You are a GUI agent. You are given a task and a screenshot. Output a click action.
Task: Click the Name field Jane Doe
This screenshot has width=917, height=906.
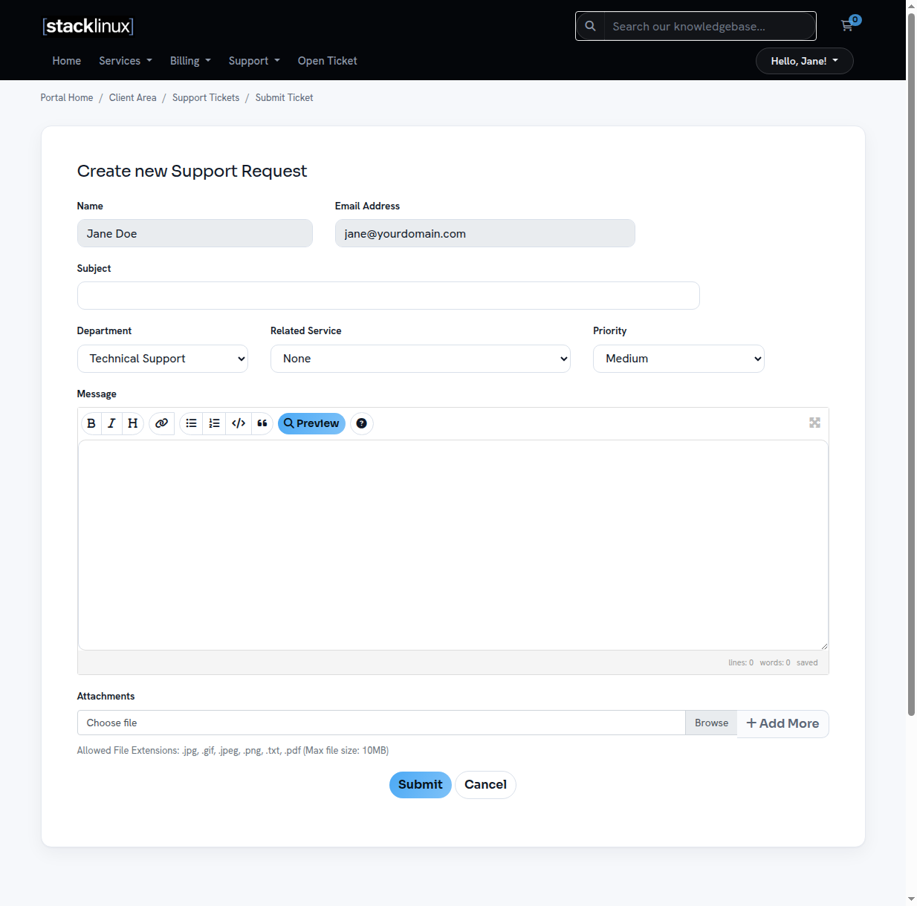[x=195, y=233]
